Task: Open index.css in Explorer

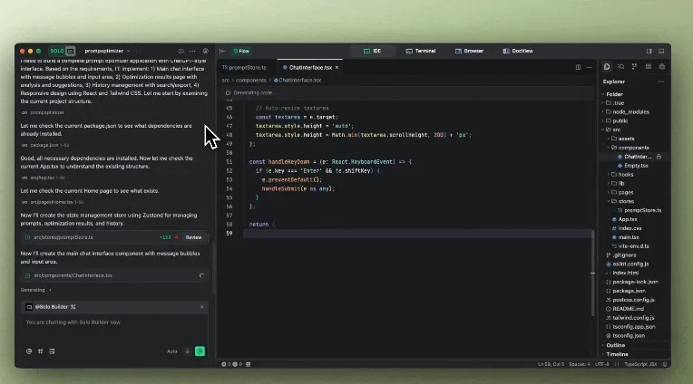Action: 630,228
